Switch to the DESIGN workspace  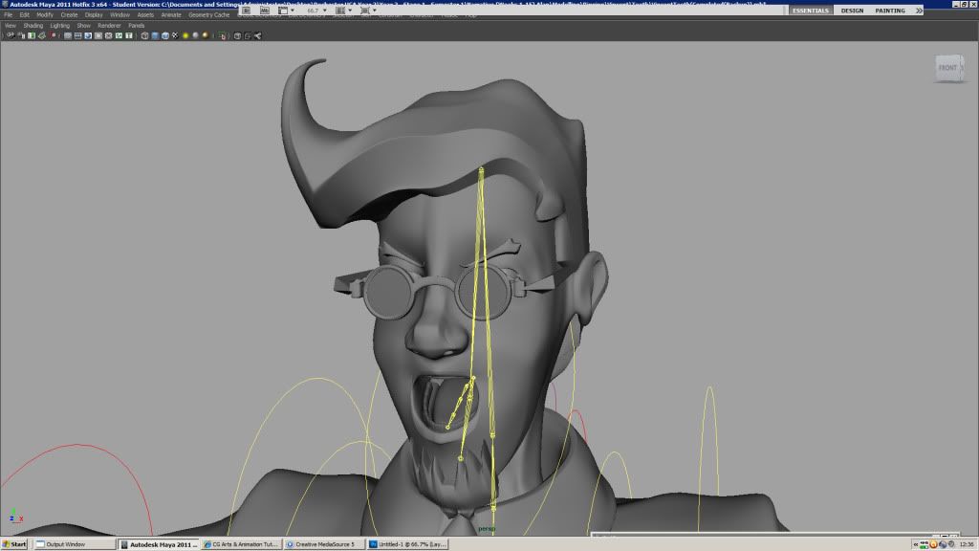click(852, 11)
